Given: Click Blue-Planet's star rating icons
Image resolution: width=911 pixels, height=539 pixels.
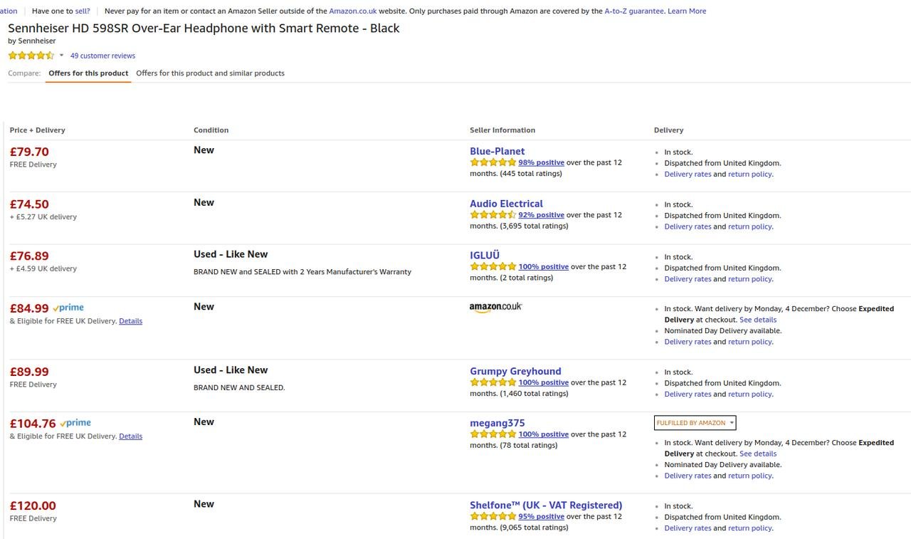Looking at the screenshot, I should (x=493, y=162).
